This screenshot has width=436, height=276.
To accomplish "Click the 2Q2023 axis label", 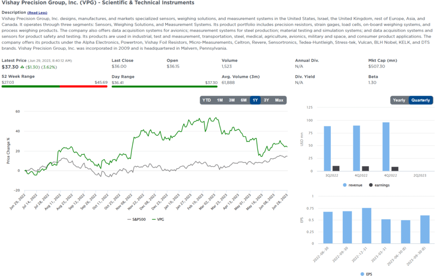I will (419, 176).
